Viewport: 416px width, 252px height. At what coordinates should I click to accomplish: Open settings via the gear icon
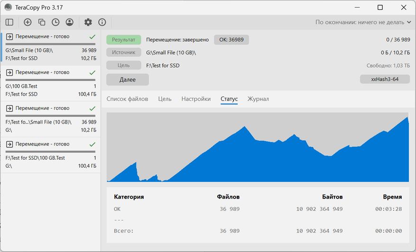pyautogui.click(x=88, y=22)
